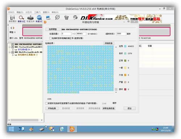Click the orange DiskGenius taskbar icon
Image resolution: width=181 pixels, height=139 pixels.
click(72, 129)
